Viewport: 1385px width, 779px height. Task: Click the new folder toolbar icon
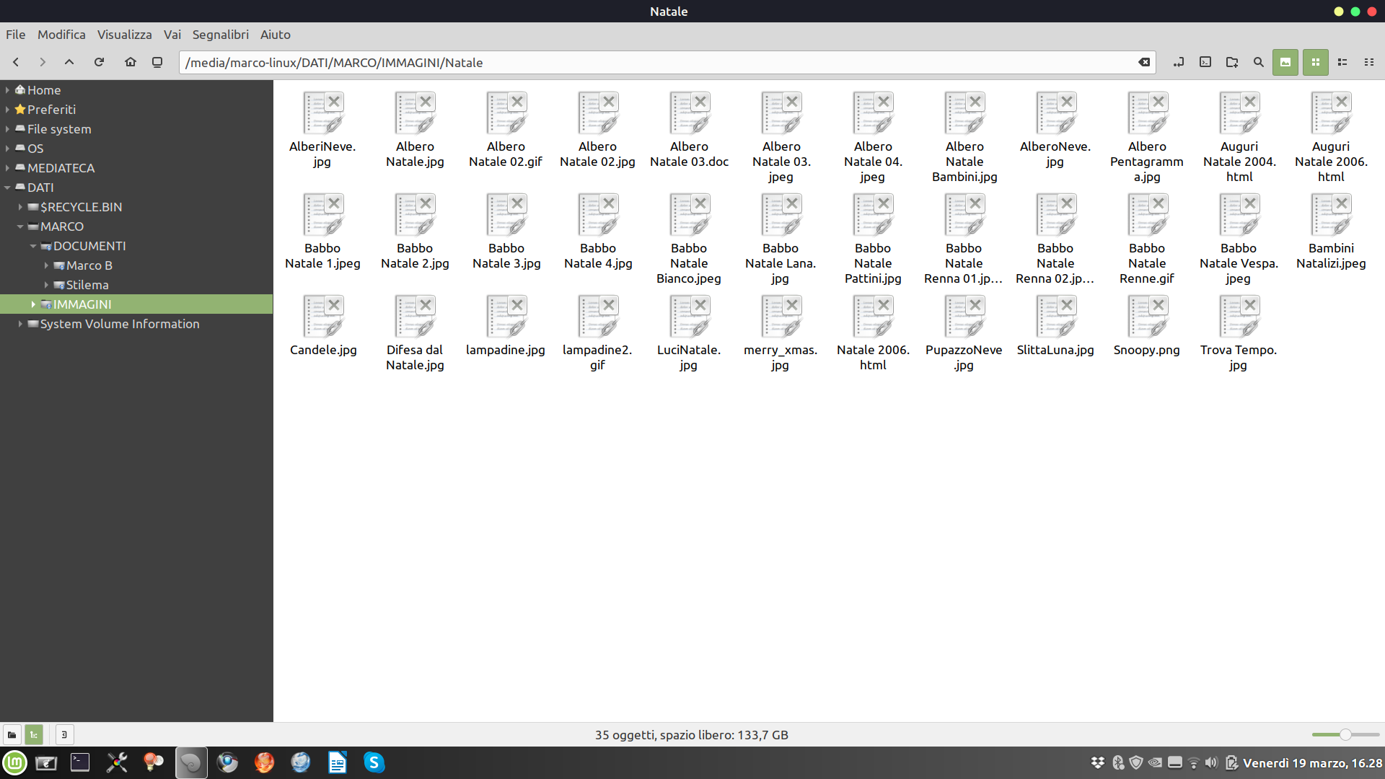(1232, 62)
